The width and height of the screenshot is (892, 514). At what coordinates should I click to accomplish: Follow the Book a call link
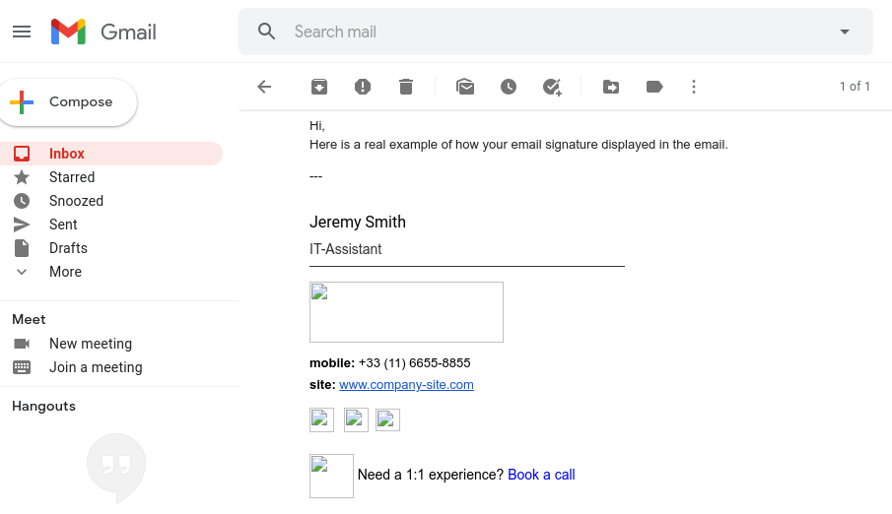point(541,475)
